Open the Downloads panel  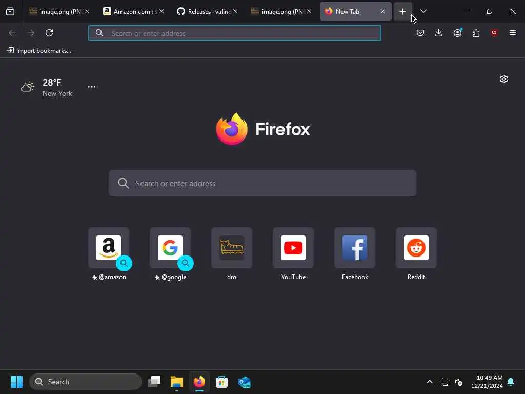click(x=439, y=33)
